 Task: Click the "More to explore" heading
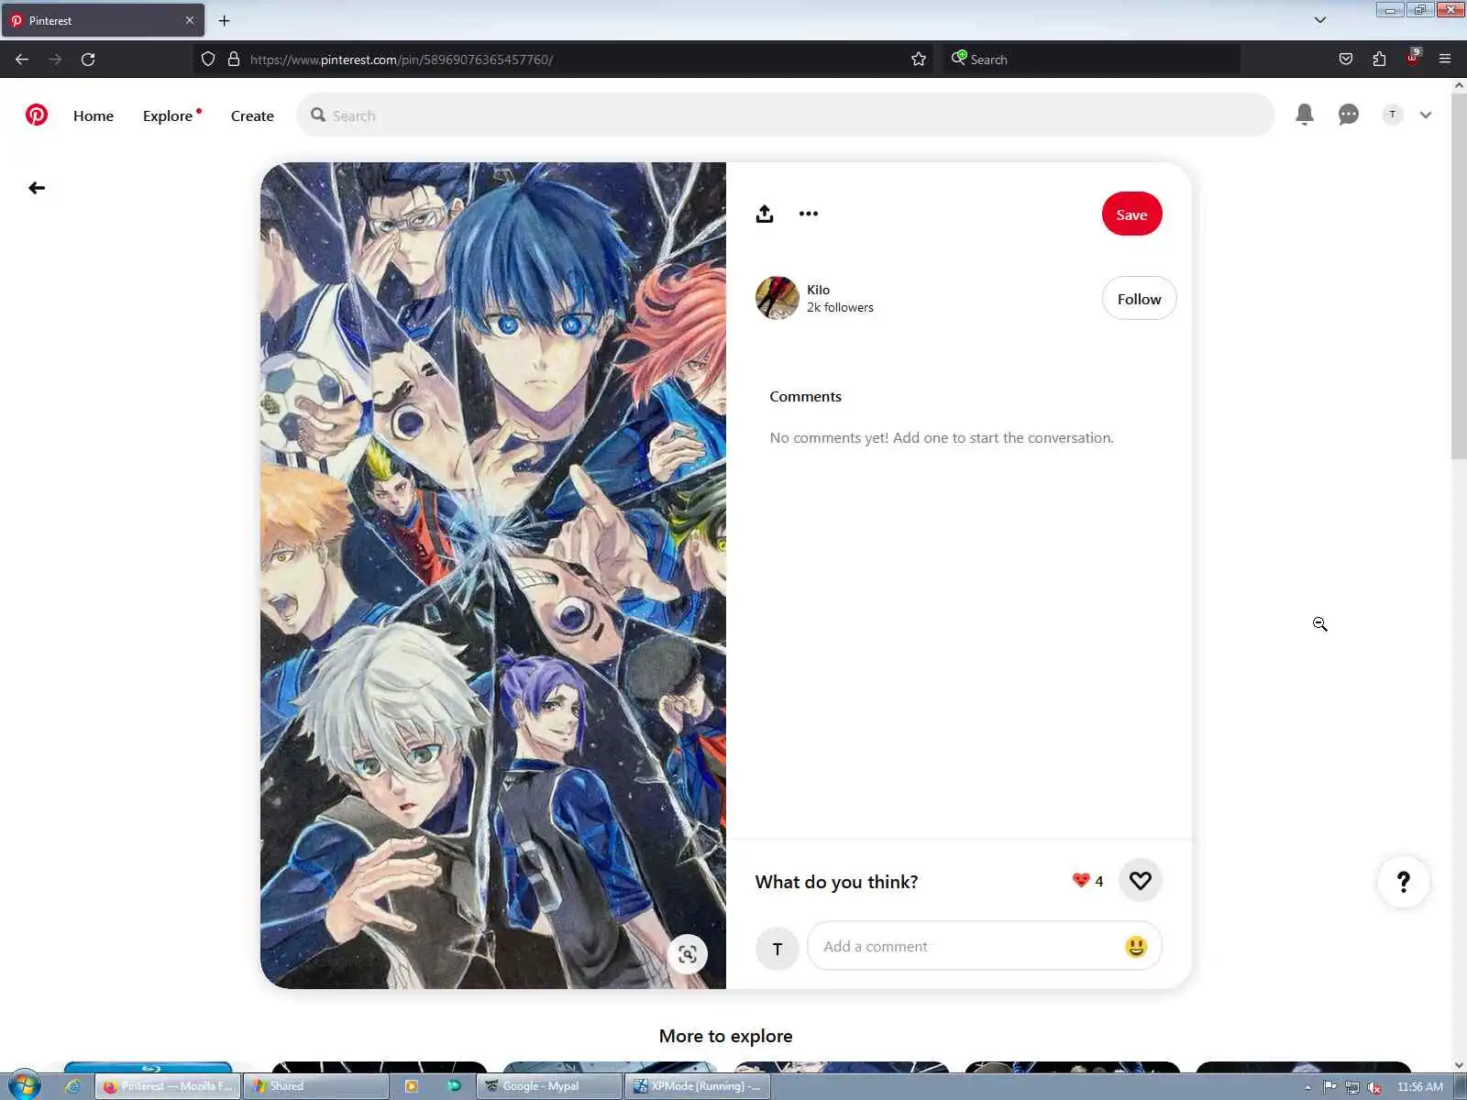tap(725, 1036)
